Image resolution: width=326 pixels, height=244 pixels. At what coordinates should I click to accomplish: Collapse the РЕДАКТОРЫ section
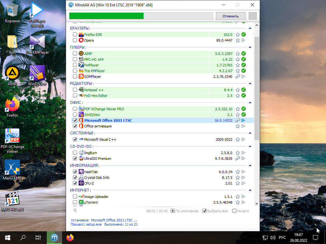click(250, 84)
